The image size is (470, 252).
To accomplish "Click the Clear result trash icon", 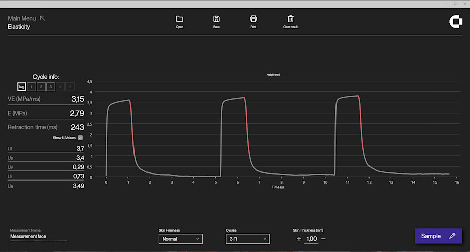I will pyautogui.click(x=290, y=19).
